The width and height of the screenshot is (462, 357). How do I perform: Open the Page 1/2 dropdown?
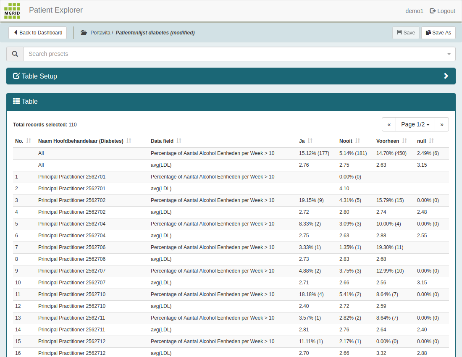(x=415, y=124)
